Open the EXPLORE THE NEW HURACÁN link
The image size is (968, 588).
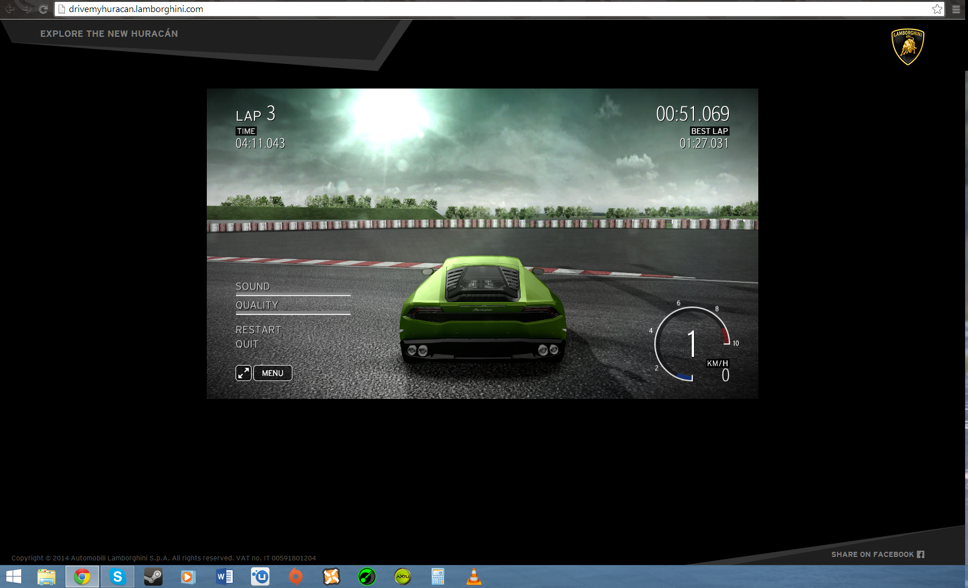(x=109, y=34)
